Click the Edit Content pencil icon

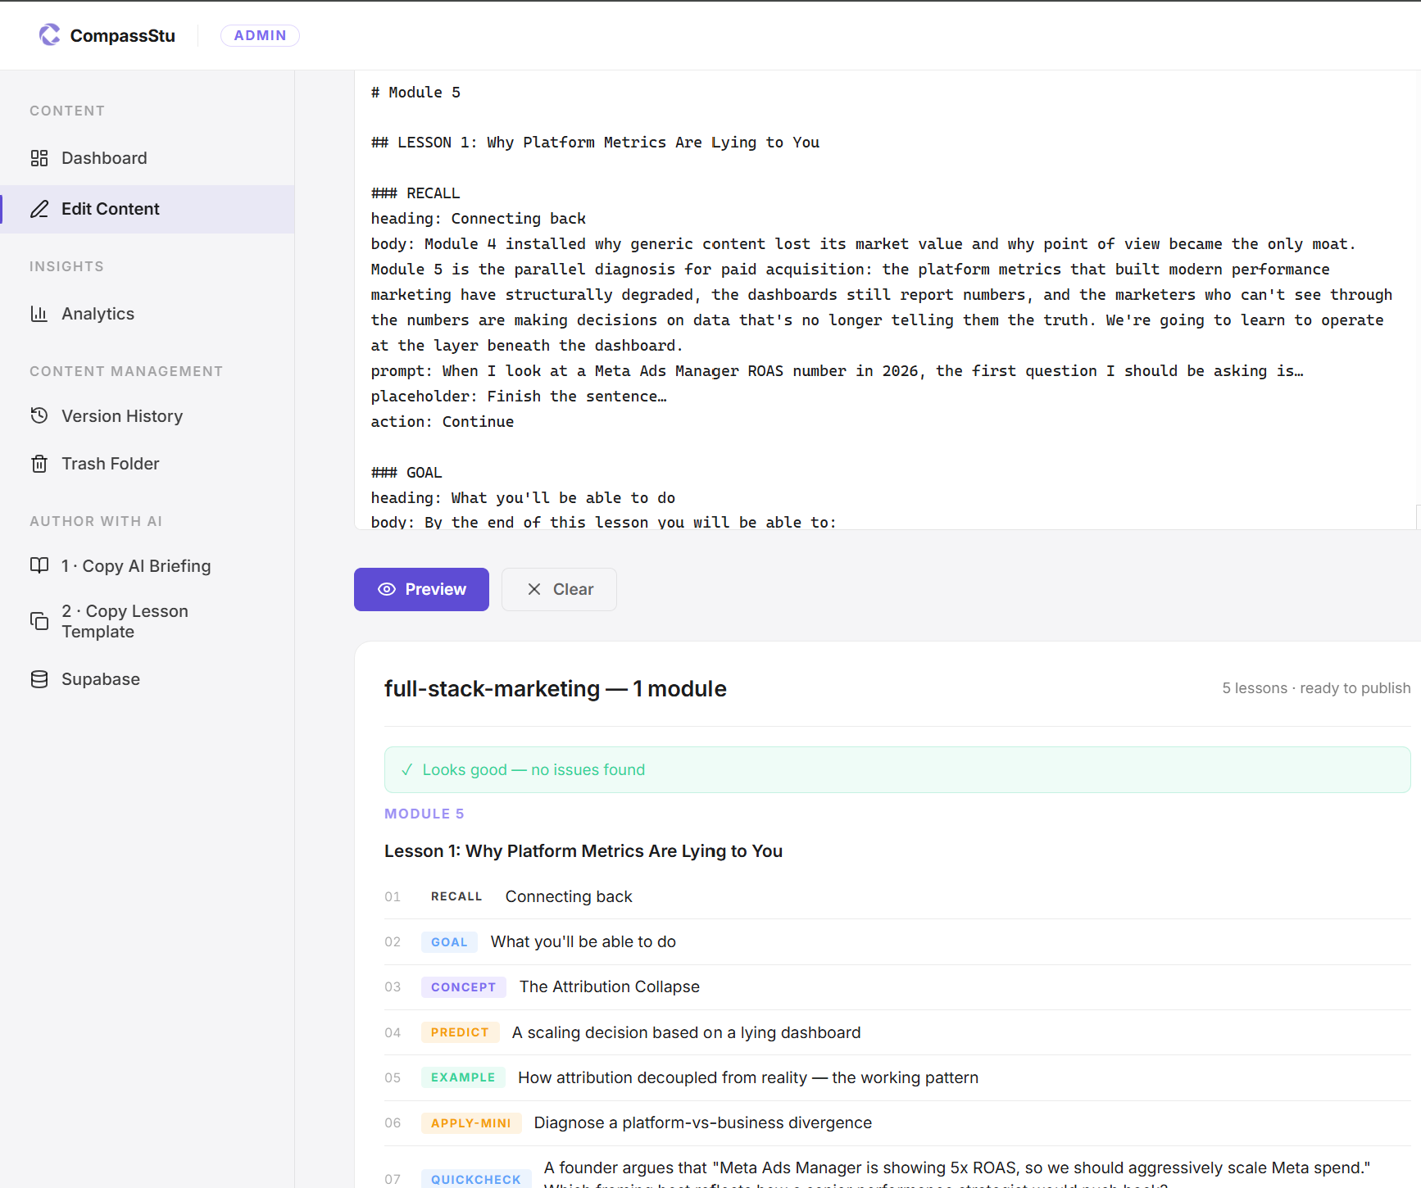click(x=39, y=209)
